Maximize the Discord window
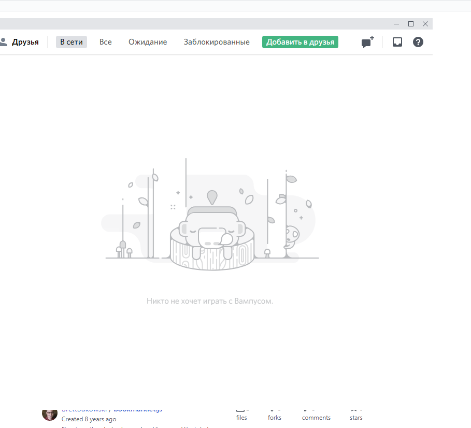The width and height of the screenshot is (471, 428). (410, 24)
